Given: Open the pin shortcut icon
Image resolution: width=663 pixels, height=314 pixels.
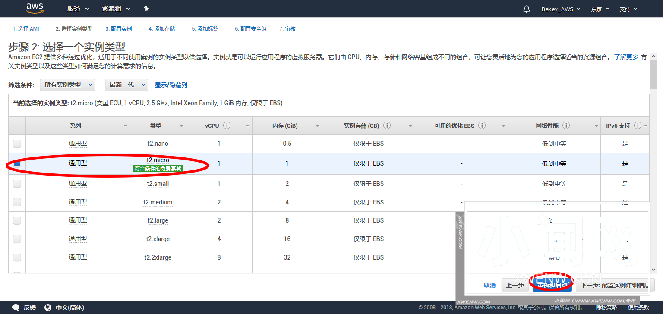Looking at the screenshot, I should 146,9.
